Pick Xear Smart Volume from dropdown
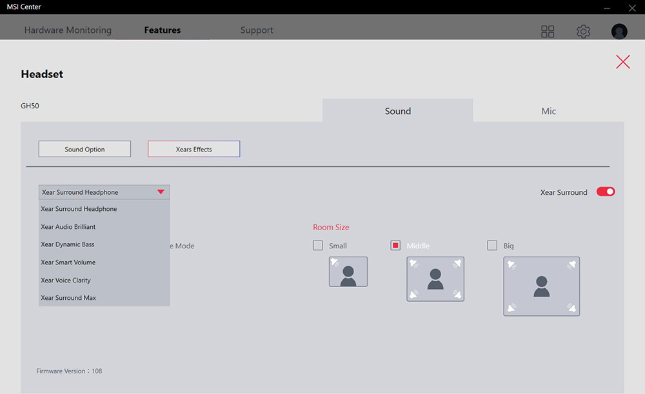 (x=68, y=262)
